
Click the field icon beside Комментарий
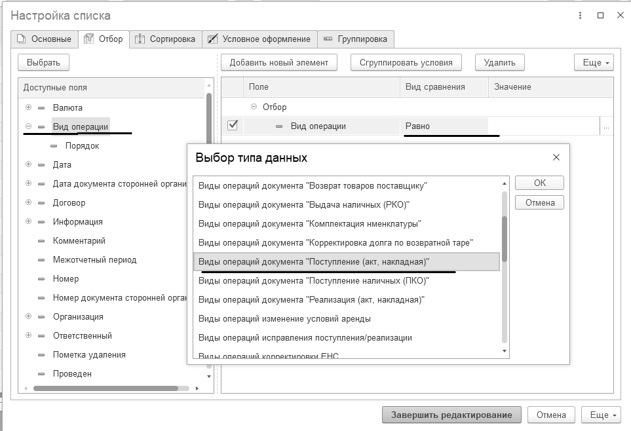point(42,241)
